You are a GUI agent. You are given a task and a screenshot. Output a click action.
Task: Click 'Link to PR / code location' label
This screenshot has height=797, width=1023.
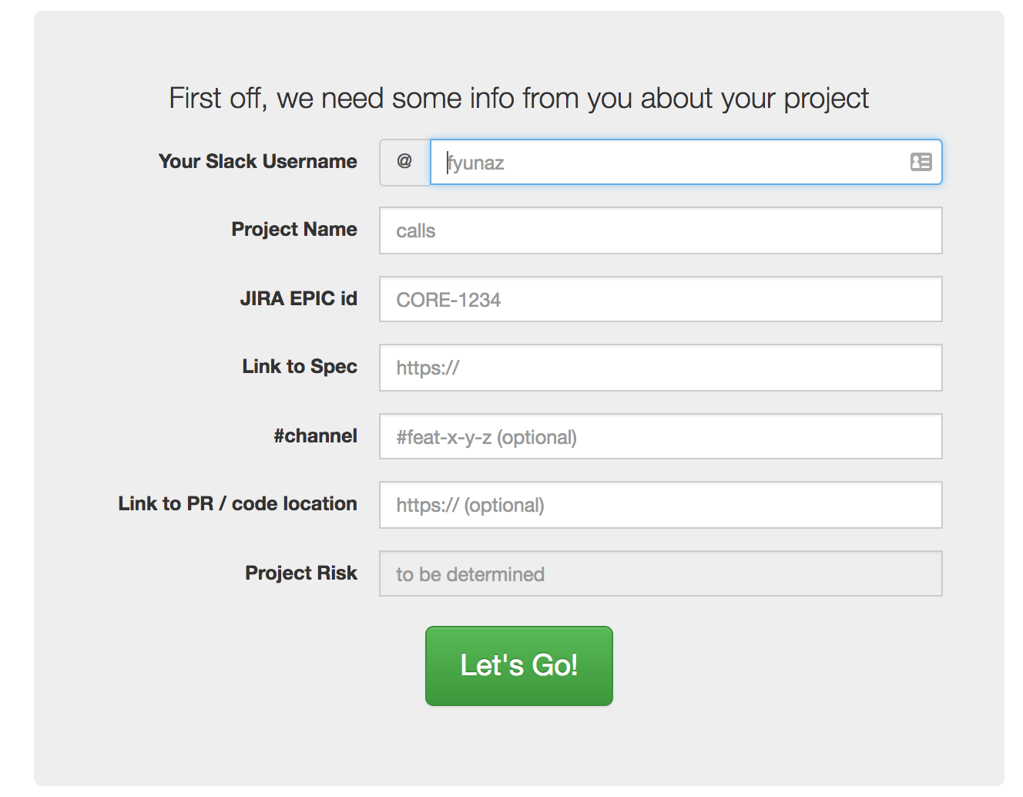[237, 503]
